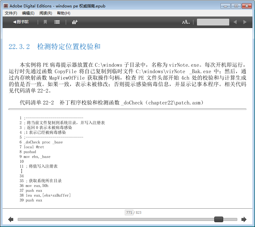Click comment line 35 获取系统所在目录
The height and width of the screenshot is (227, 255).
(41, 181)
